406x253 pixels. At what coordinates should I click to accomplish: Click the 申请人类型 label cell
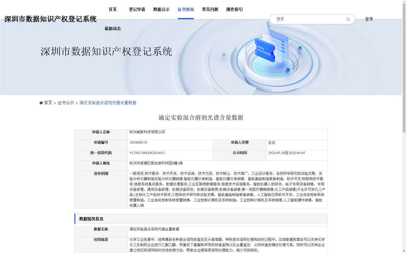(240, 145)
